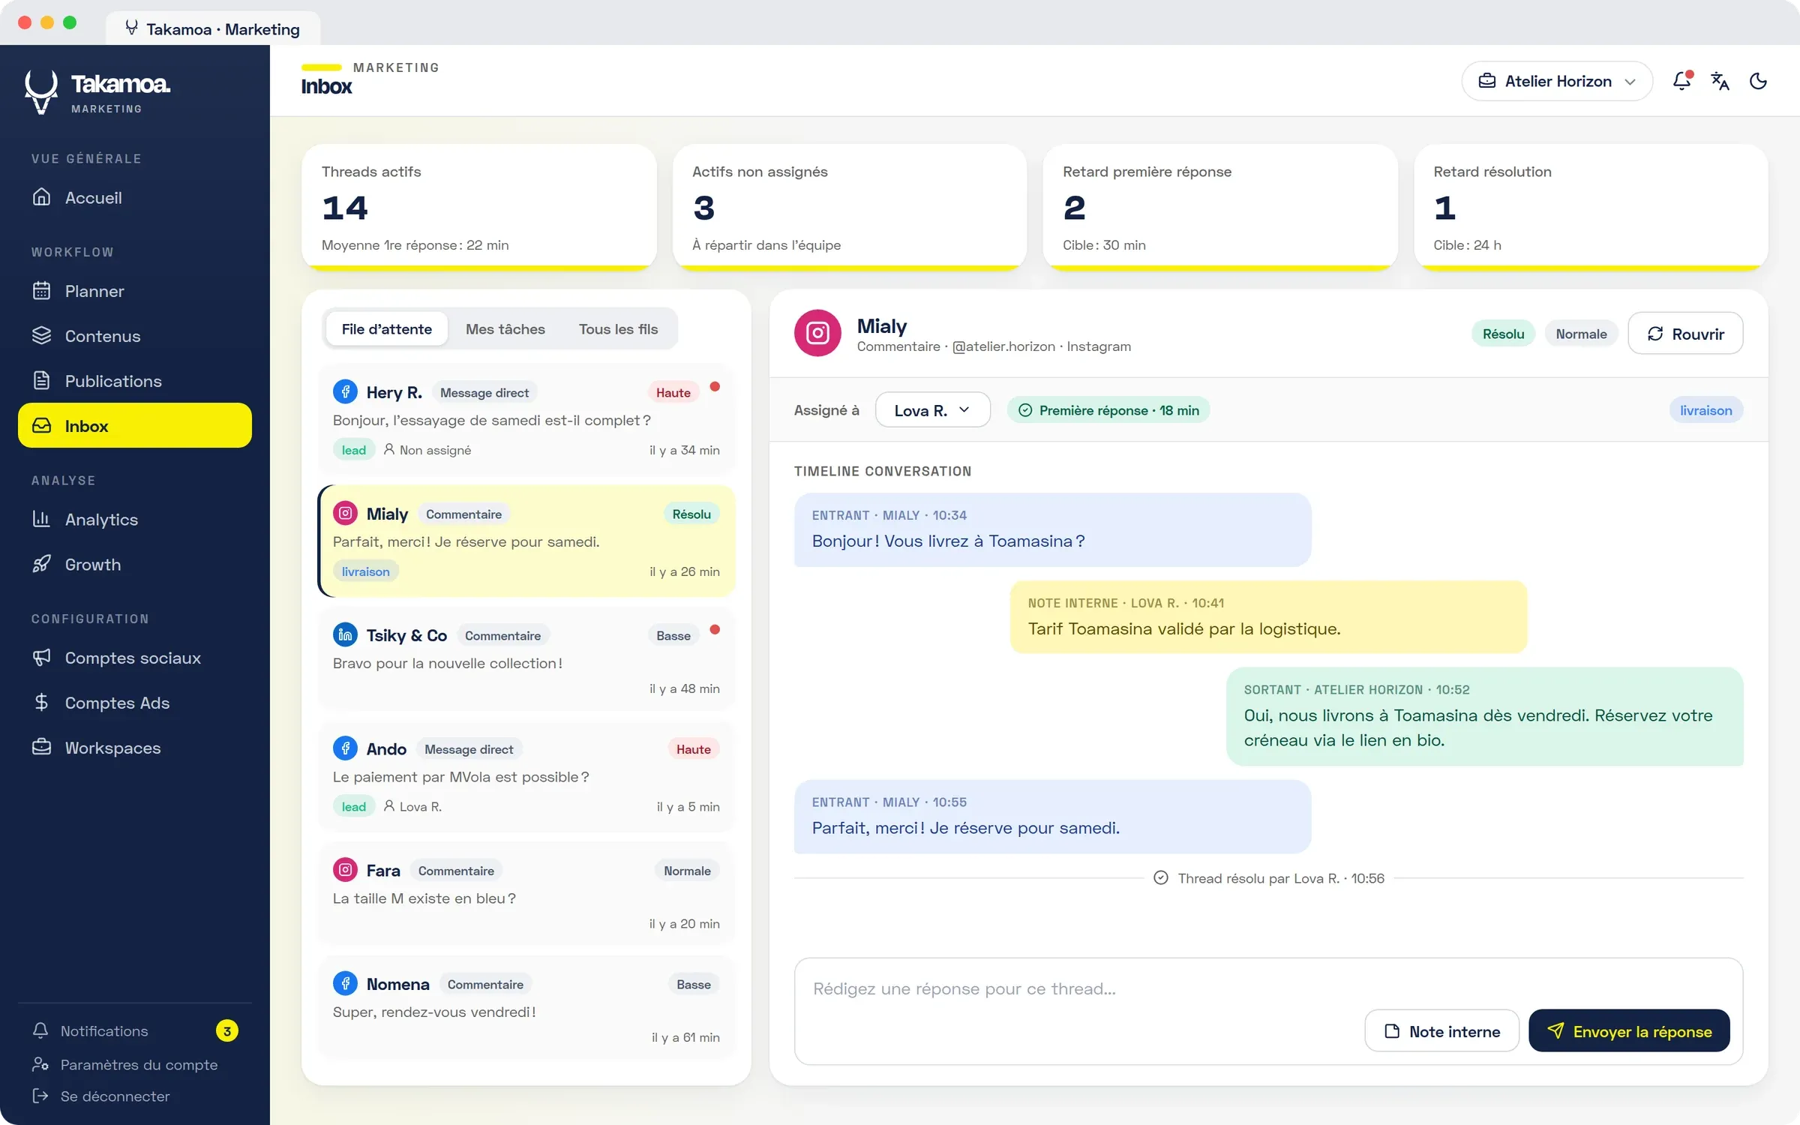The height and width of the screenshot is (1125, 1800).
Task: Select Inbox in the sidebar
Action: pyautogui.click(x=135, y=425)
